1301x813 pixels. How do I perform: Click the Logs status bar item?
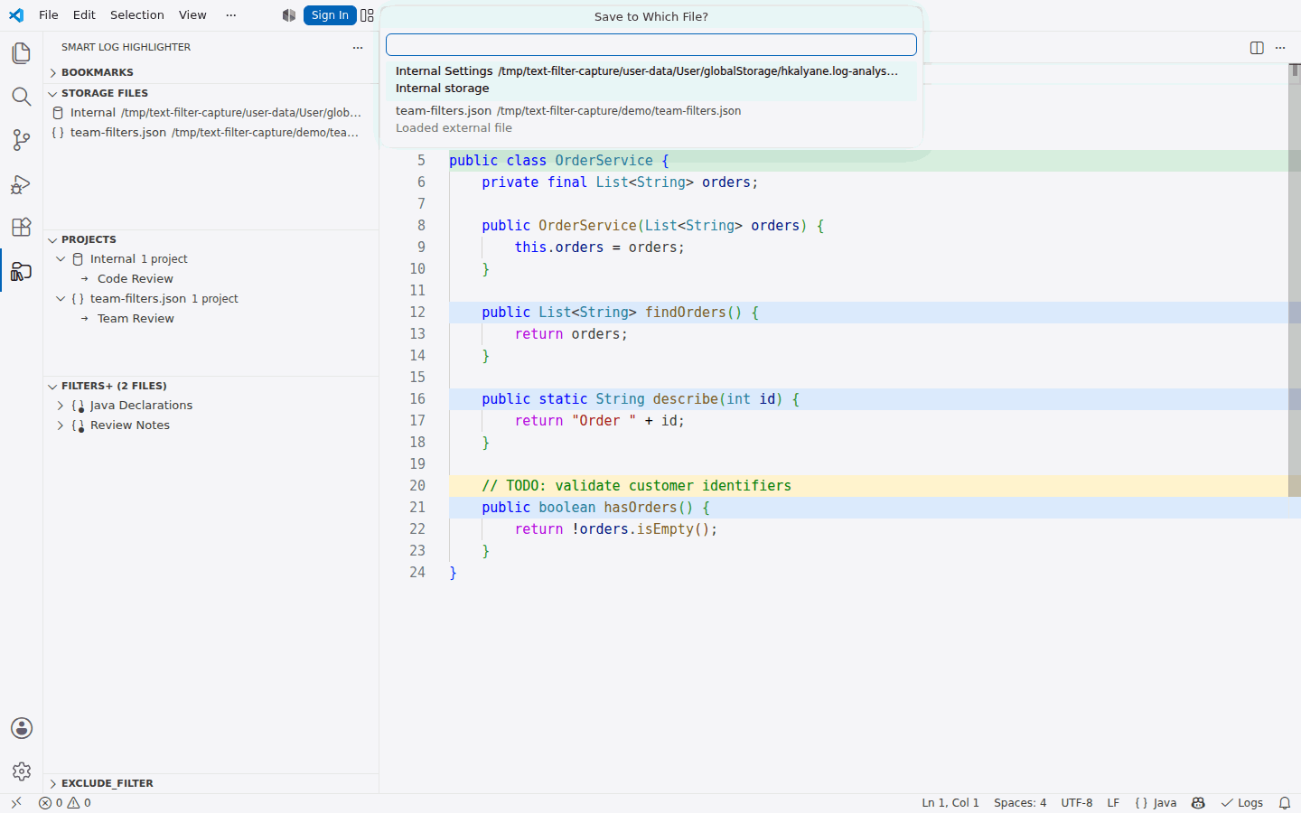tap(1242, 802)
